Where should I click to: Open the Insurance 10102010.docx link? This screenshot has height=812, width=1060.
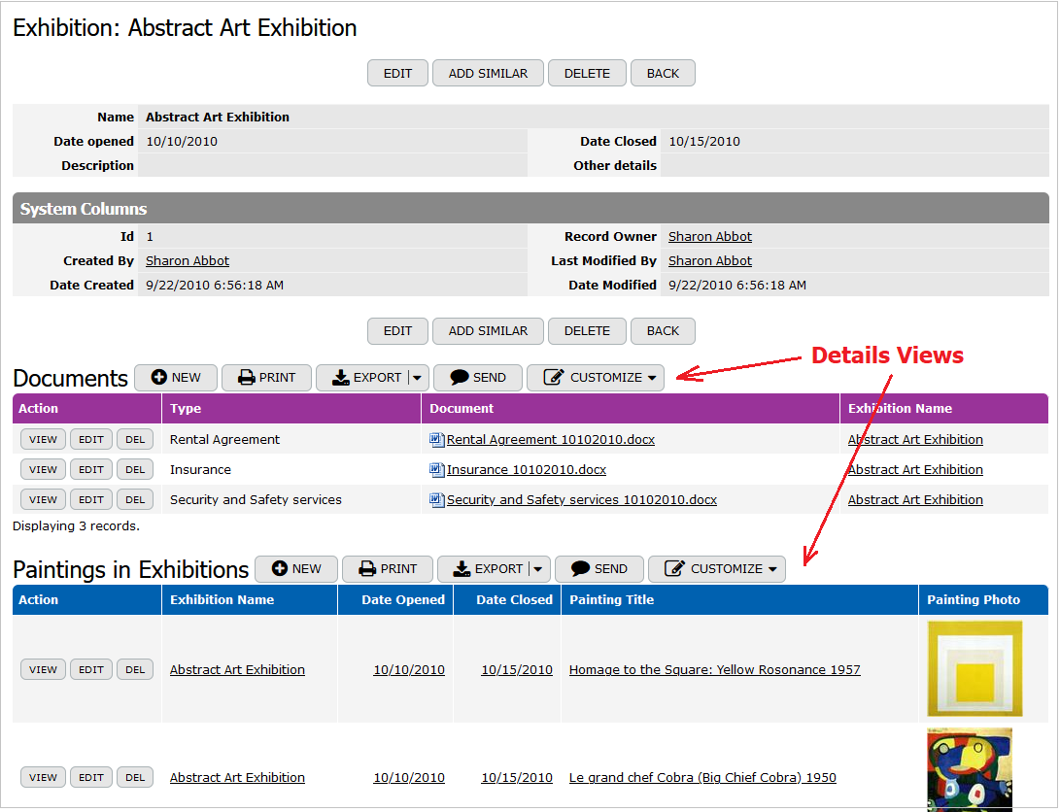click(527, 469)
